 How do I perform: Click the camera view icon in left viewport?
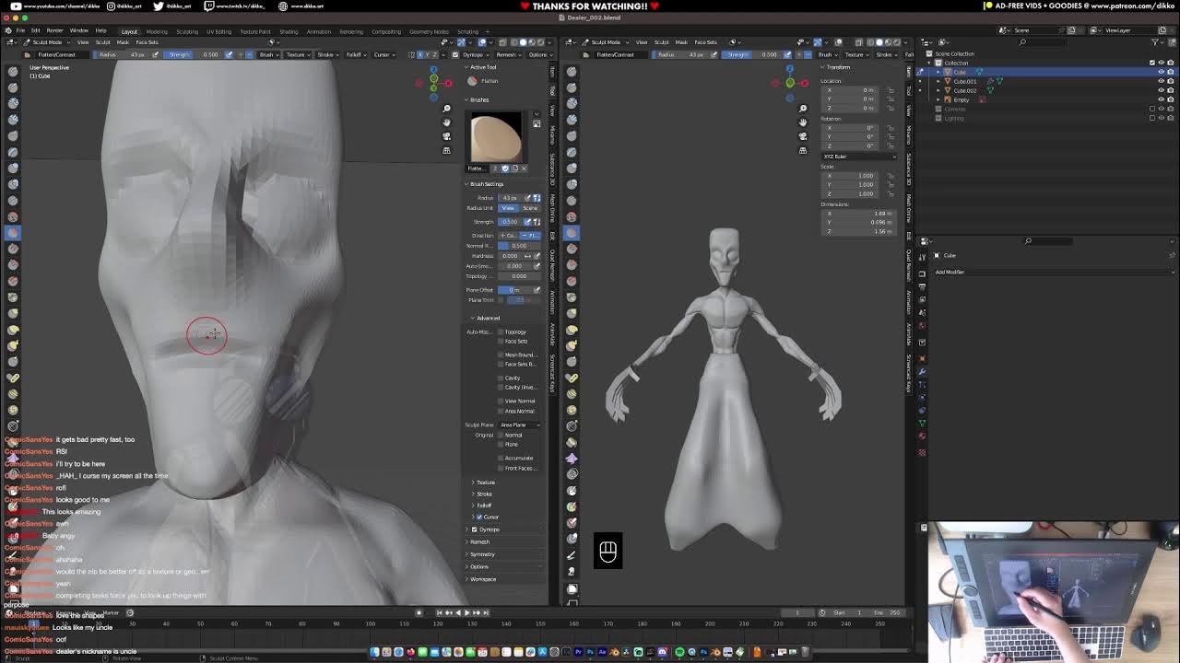(x=447, y=136)
